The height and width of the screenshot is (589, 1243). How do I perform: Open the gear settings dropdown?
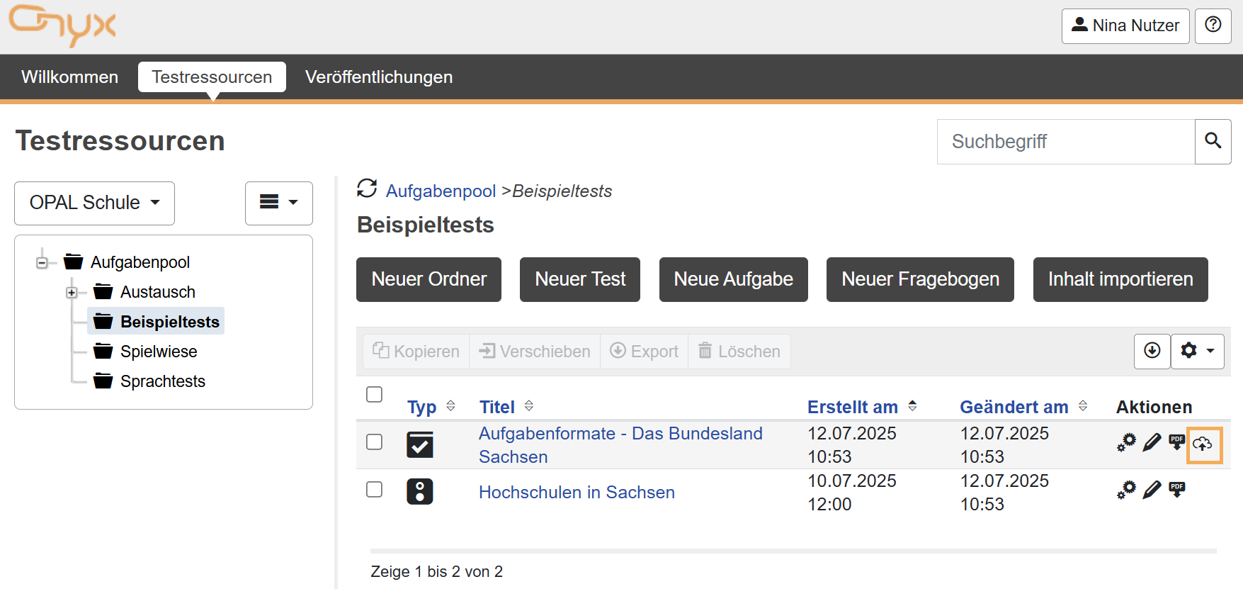click(x=1198, y=351)
